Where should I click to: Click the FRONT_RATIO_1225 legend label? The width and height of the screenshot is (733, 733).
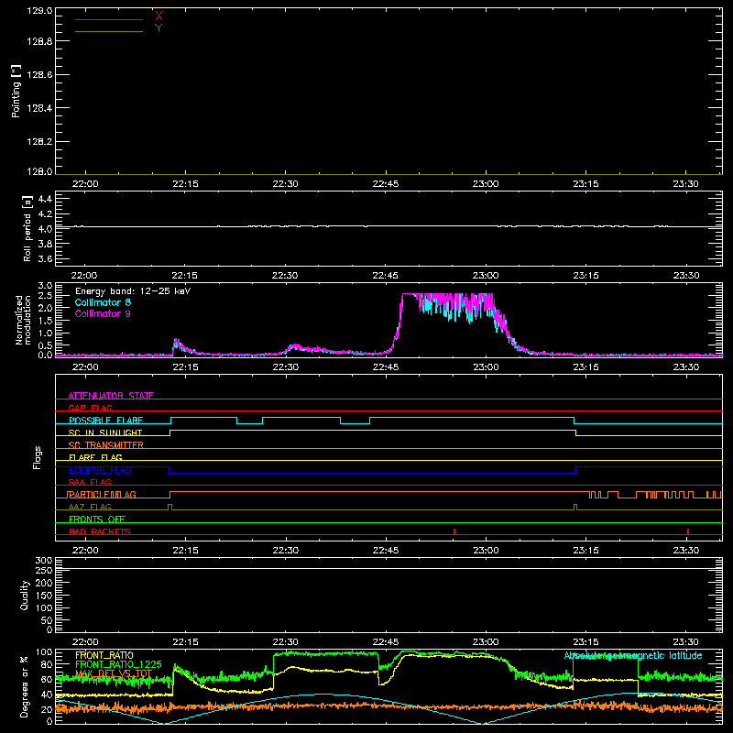coord(118,664)
